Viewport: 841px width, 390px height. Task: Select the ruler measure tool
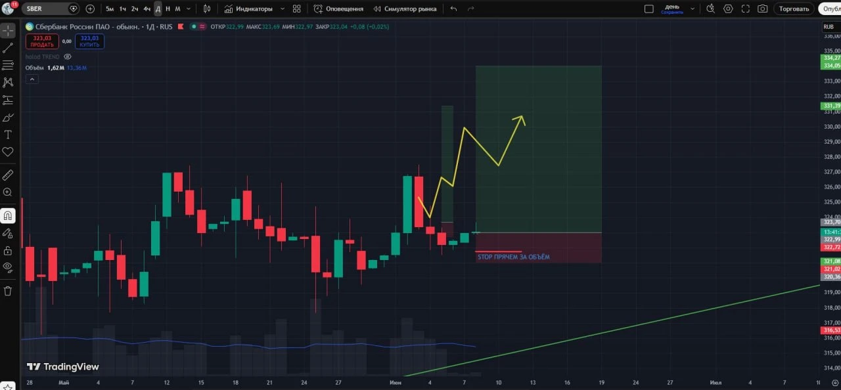[x=8, y=175]
